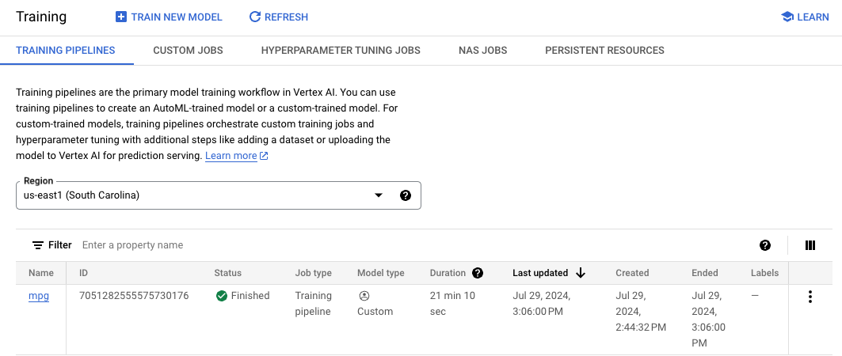The image size is (842, 356).
Task: Open the table help question mark icon
Action: 765,245
